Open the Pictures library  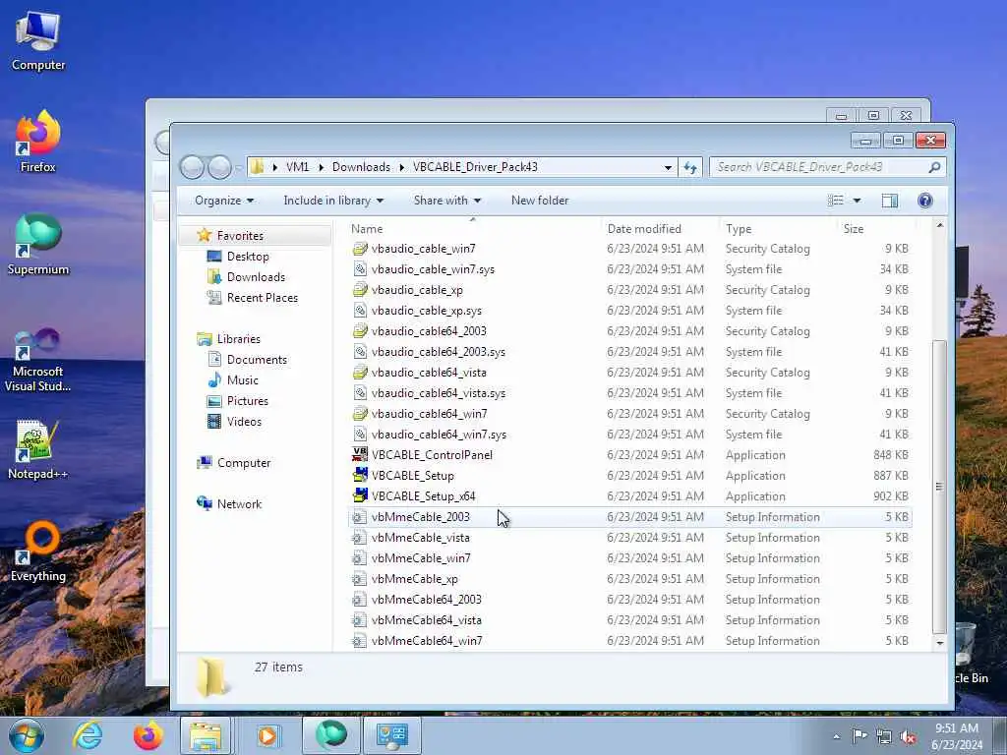(247, 401)
